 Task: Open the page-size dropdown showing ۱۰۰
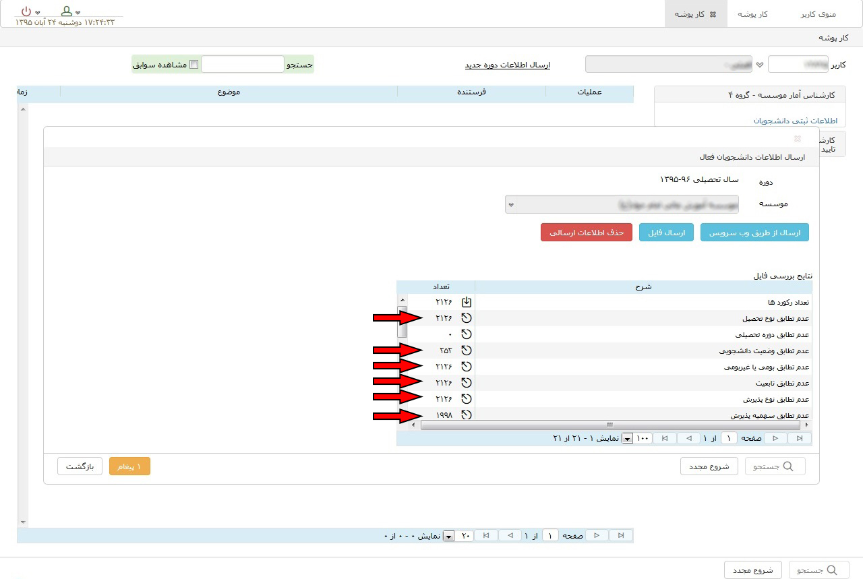[627, 439]
